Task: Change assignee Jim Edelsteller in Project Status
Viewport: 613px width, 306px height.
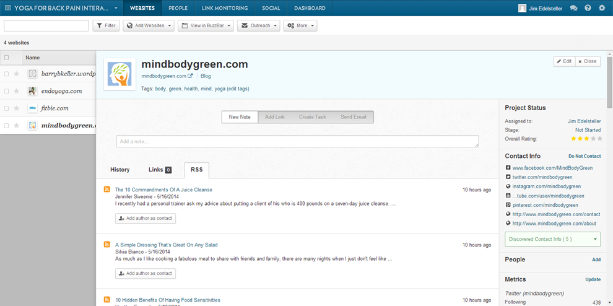Action: (x=585, y=121)
